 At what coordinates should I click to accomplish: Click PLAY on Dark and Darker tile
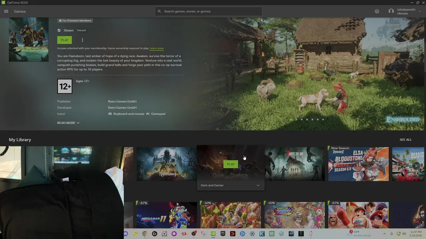pos(231,164)
